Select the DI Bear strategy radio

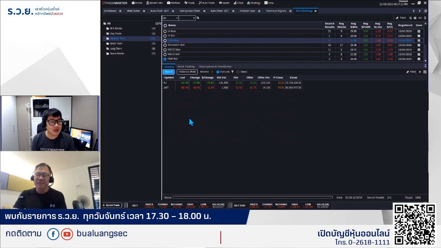[165, 31]
